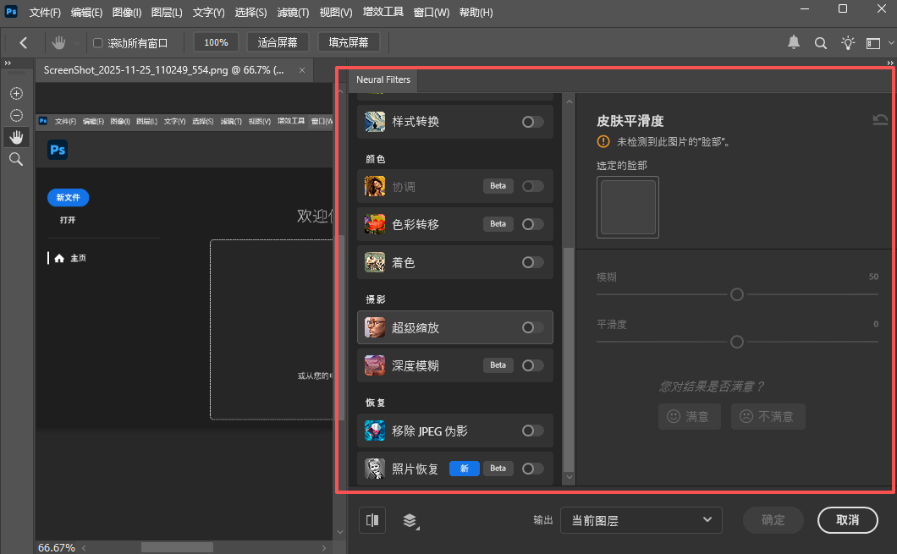Screen dimensions: 897x554
Task: Click the notification bell icon
Action: coord(794,42)
